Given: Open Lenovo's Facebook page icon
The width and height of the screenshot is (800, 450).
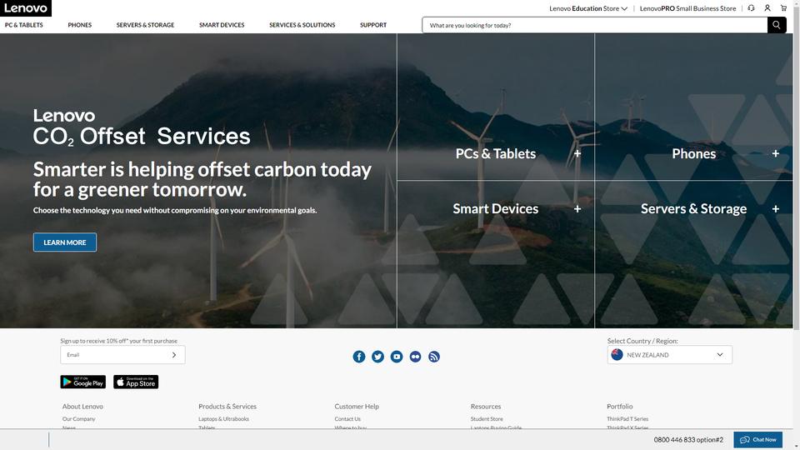Looking at the screenshot, I should (359, 357).
